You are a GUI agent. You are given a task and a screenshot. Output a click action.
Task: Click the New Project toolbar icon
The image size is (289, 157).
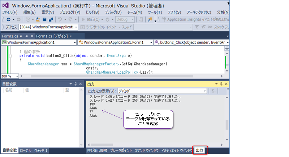pos(28,19)
